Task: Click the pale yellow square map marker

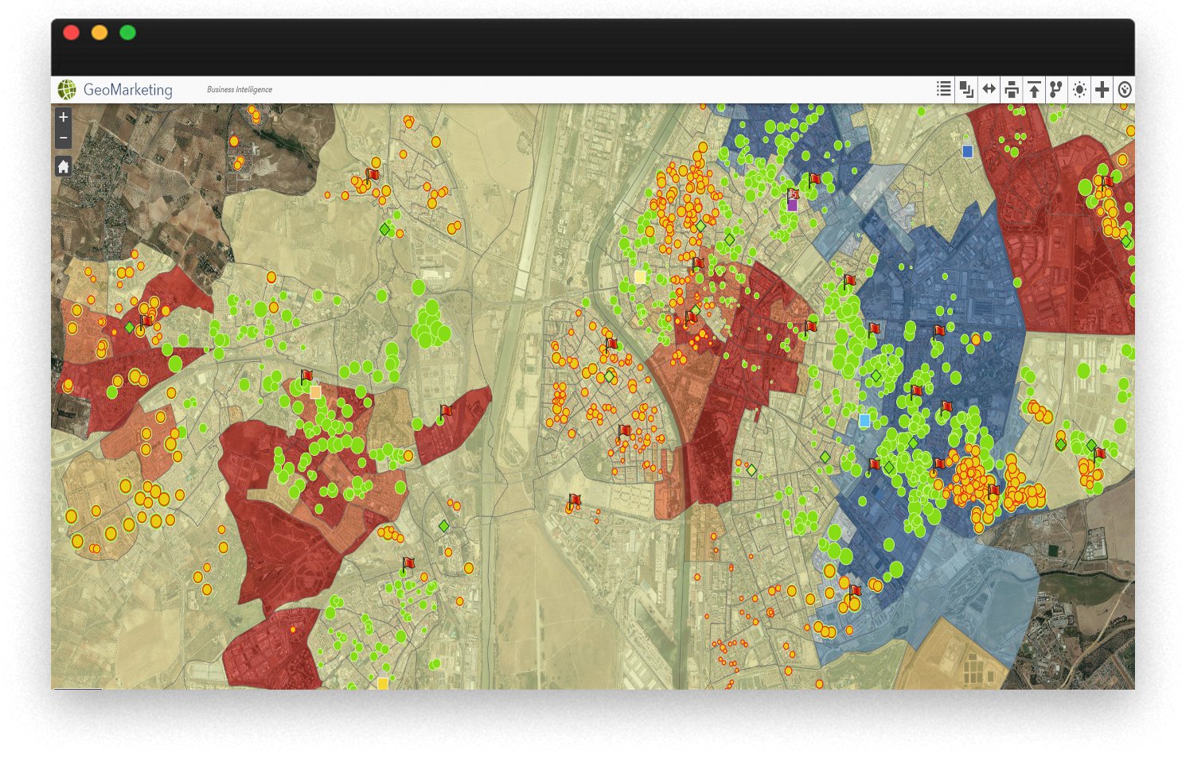Action: pyautogui.click(x=640, y=277)
